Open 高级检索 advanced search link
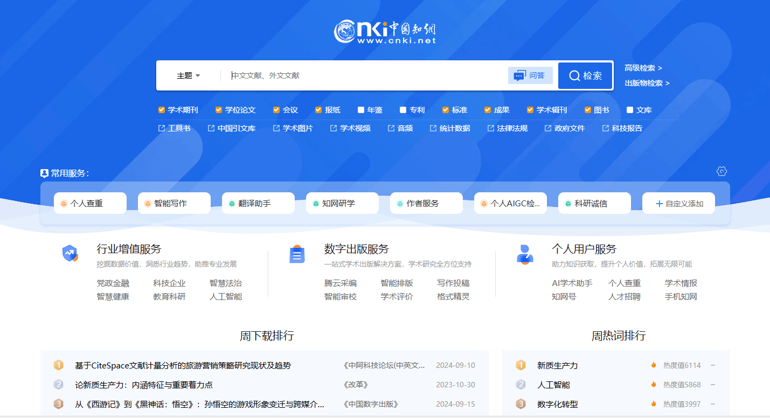The width and height of the screenshot is (770, 418). point(643,68)
